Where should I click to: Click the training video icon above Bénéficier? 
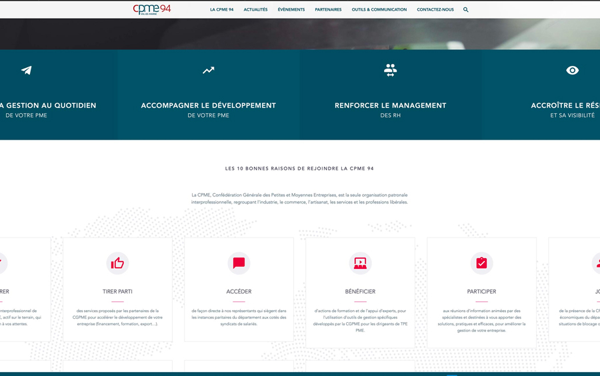point(360,263)
